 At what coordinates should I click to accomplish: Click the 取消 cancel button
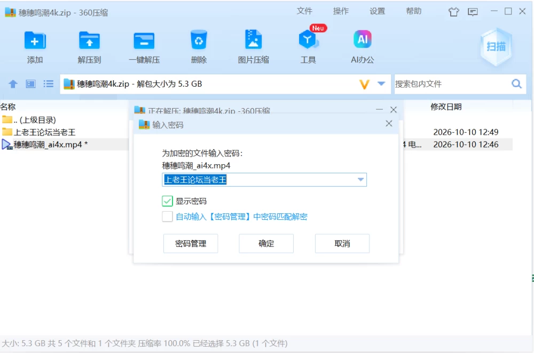(342, 243)
